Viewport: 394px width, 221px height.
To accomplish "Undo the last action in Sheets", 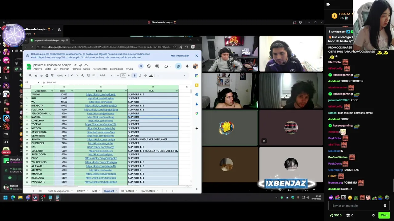I will click(x=36, y=76).
